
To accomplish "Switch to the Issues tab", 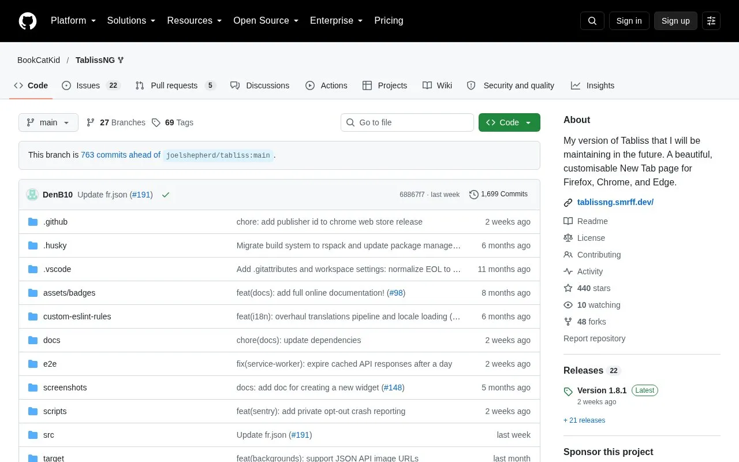I will pyautogui.click(x=91, y=85).
